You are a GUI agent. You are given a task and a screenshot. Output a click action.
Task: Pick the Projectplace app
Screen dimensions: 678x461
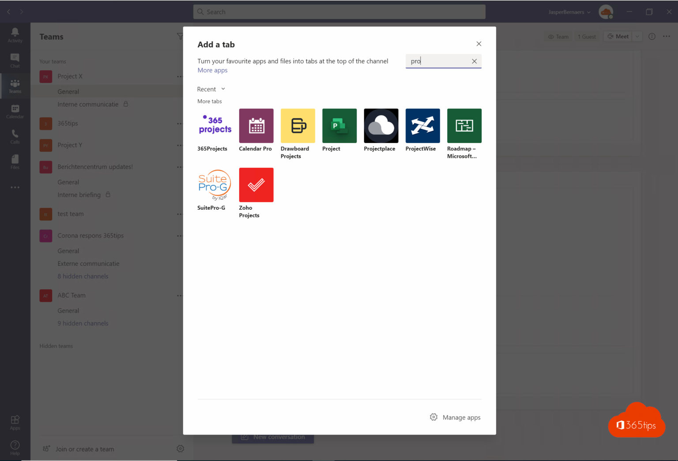coord(380,126)
